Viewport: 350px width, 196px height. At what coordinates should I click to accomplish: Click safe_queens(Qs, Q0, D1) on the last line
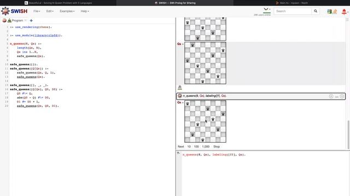click(37, 106)
